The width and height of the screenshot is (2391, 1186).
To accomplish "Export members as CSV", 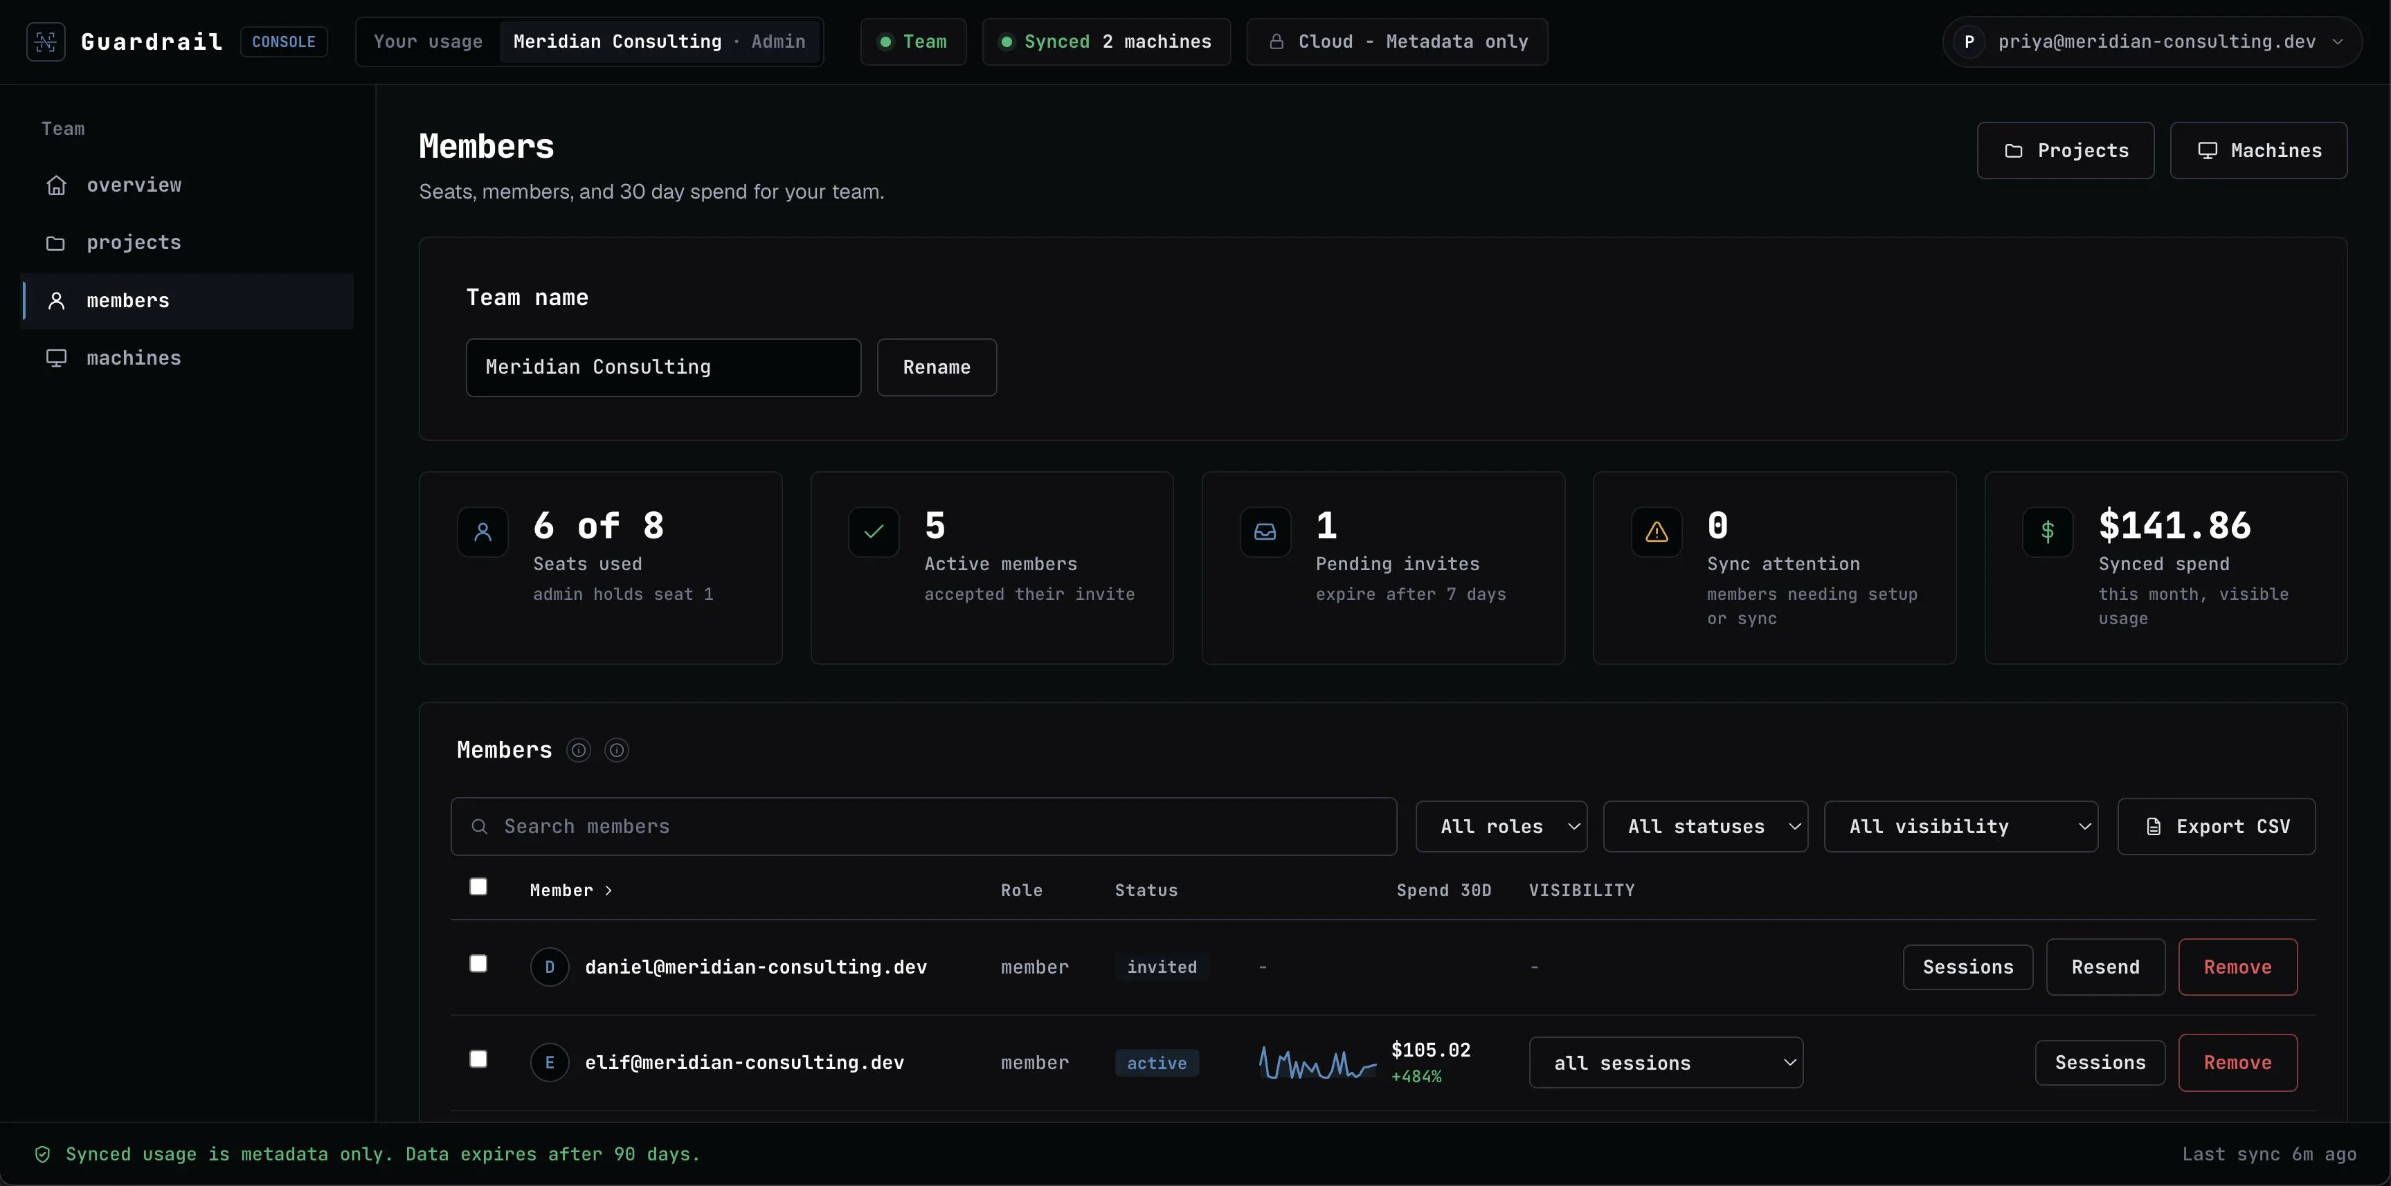I will 2217,827.
